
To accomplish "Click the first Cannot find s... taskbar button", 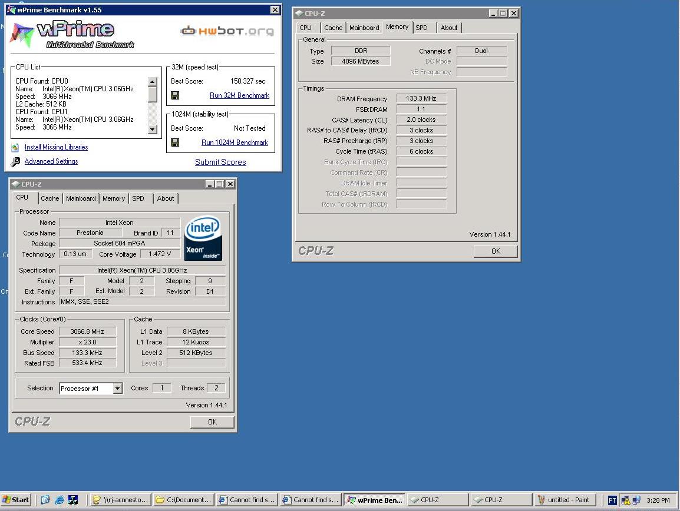I will click(247, 500).
